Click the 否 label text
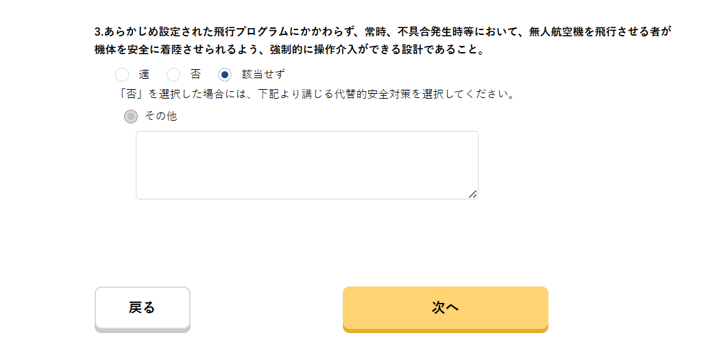Viewport: 715px width, 355px height. (196, 75)
